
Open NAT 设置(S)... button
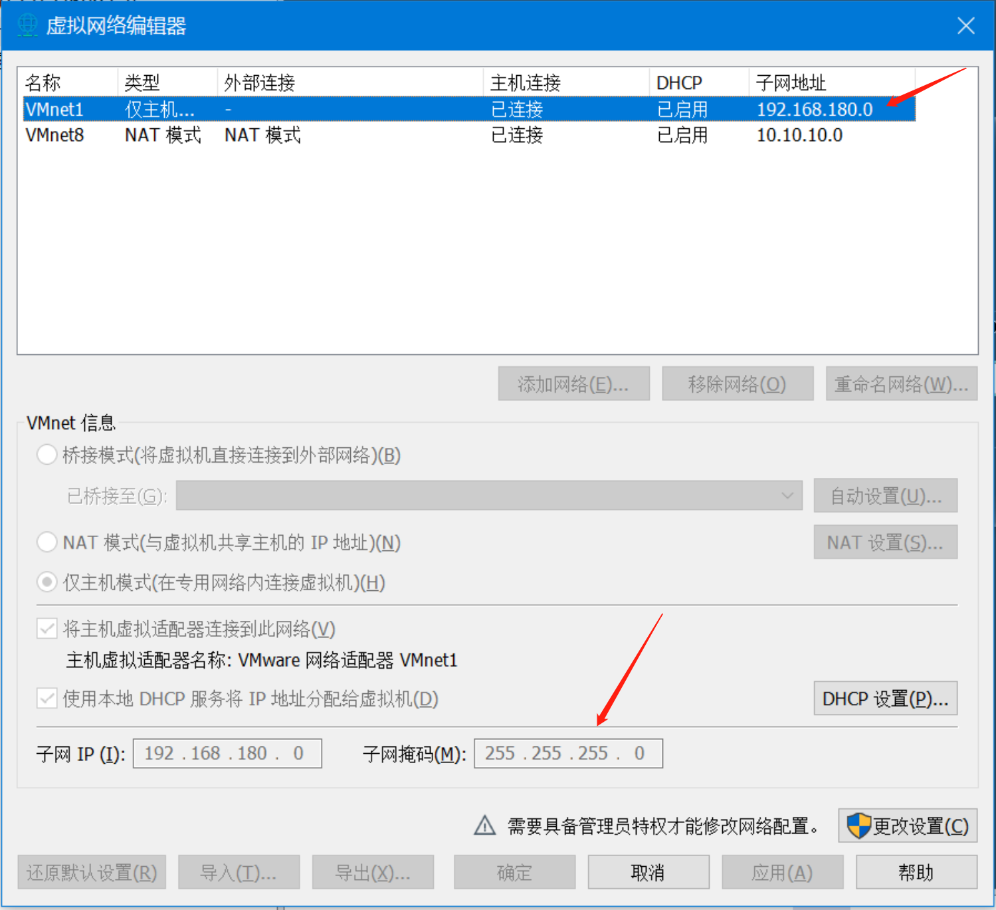point(886,542)
